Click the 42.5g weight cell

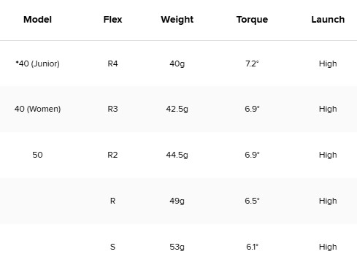(x=177, y=109)
